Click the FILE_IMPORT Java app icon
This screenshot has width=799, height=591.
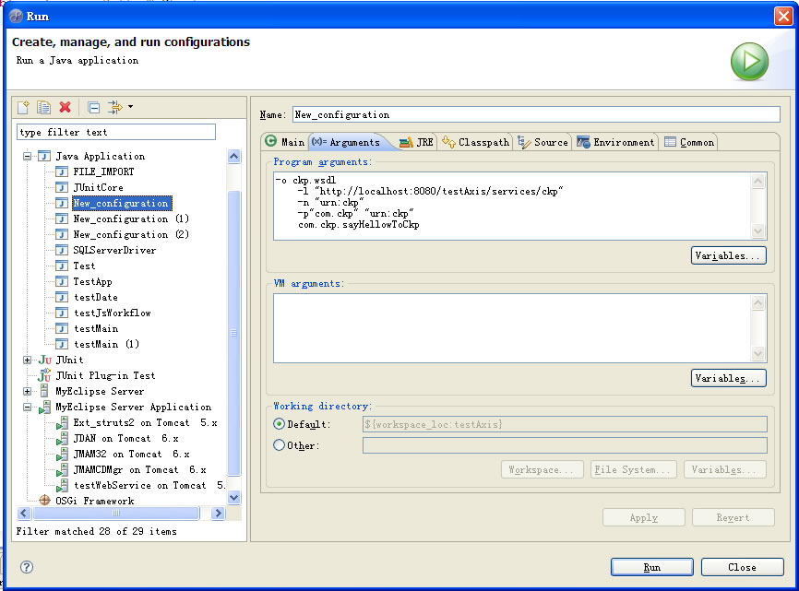[62, 171]
